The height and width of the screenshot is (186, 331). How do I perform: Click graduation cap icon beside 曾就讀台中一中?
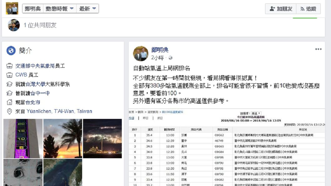[x=9, y=93]
